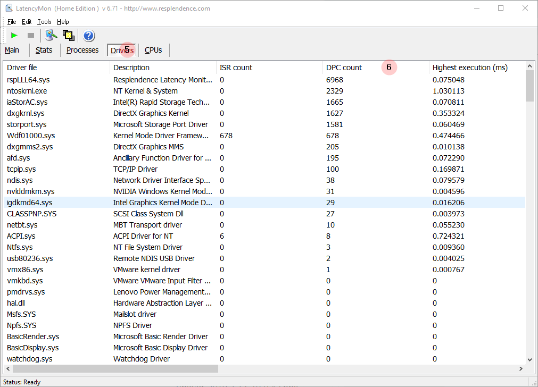Open help with the blue question mark icon
Image resolution: width=538 pixels, height=387 pixels.
pyautogui.click(x=88, y=35)
